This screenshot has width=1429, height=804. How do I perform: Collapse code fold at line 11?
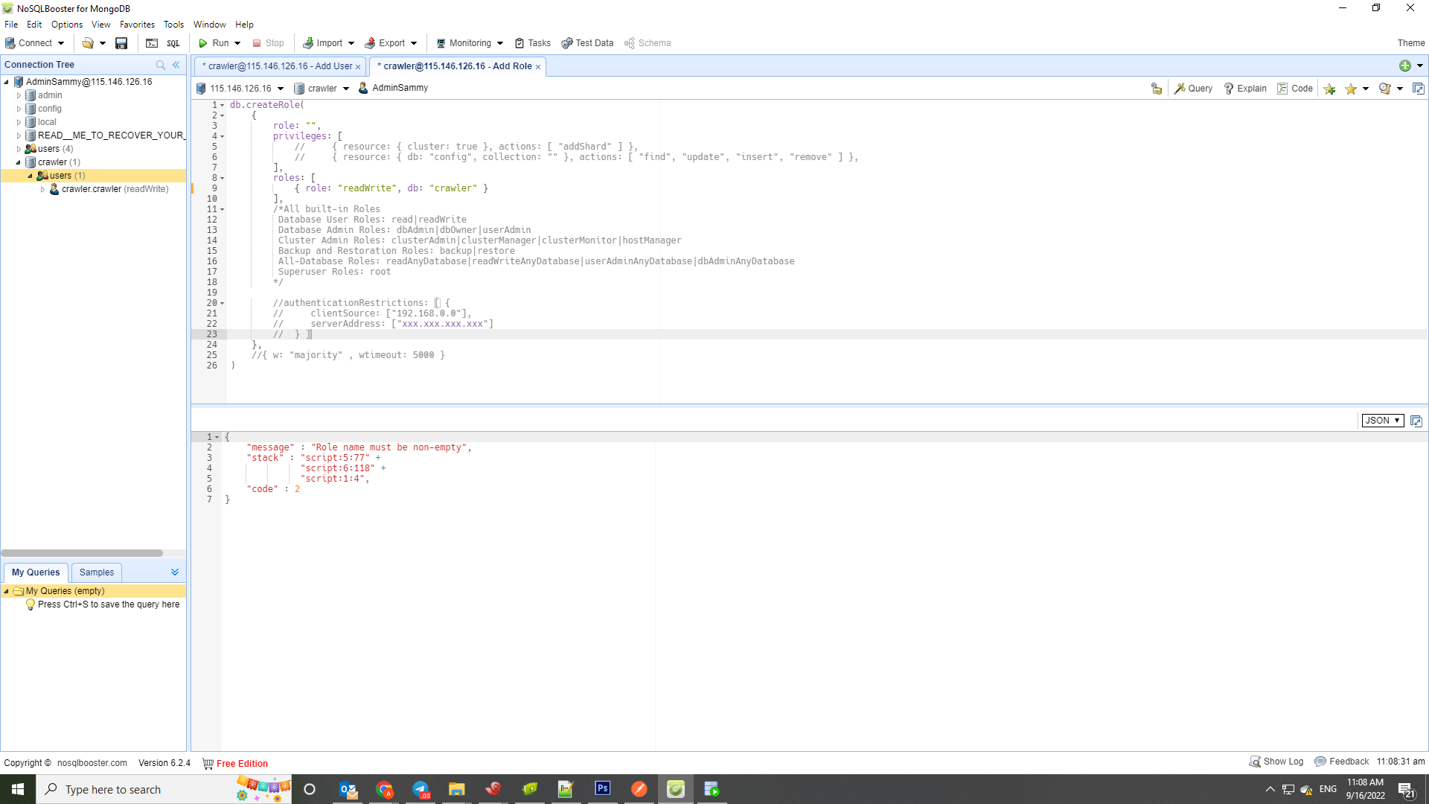222,209
